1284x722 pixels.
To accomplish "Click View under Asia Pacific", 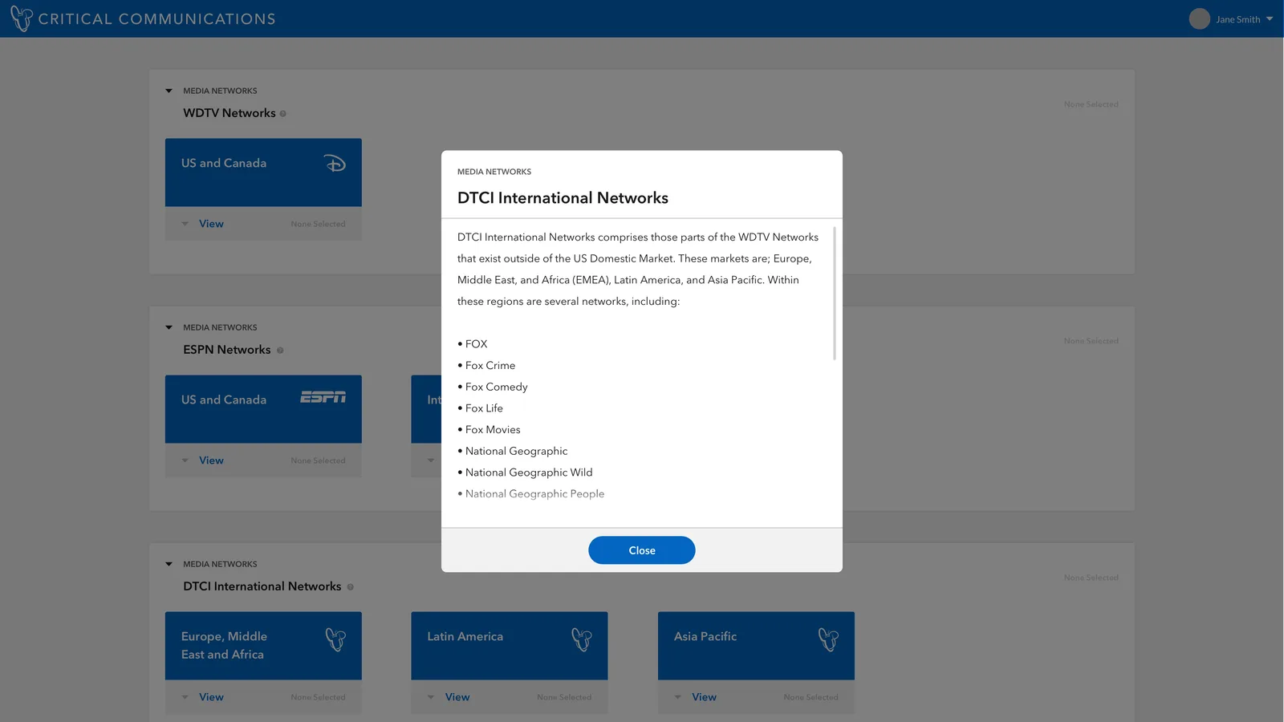I will 704,697.
